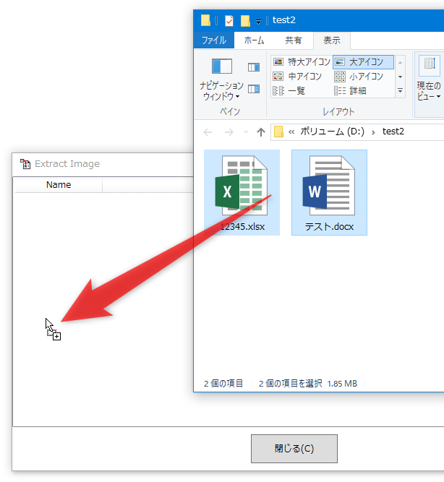444x482 pixels.
Task: Click ボリューム (D:) in address path
Action: click(333, 132)
